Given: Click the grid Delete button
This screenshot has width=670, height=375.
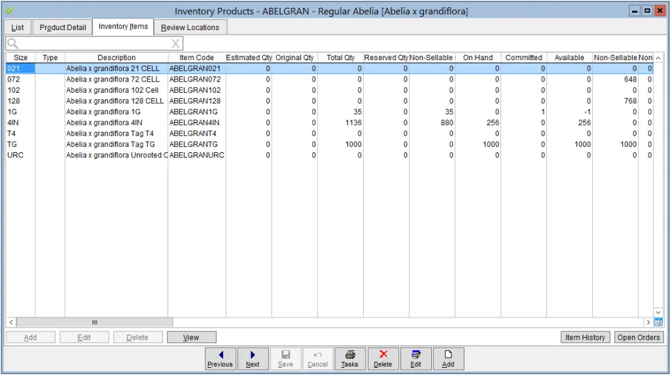Looking at the screenshot, I should point(137,338).
